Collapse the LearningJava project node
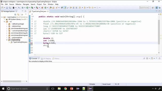The height and width of the screenshot is (91, 162). 2,17
